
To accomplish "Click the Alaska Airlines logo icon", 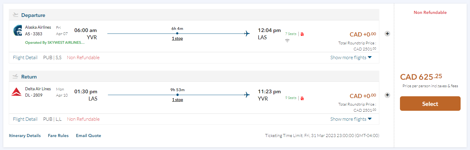I will 18,30.
